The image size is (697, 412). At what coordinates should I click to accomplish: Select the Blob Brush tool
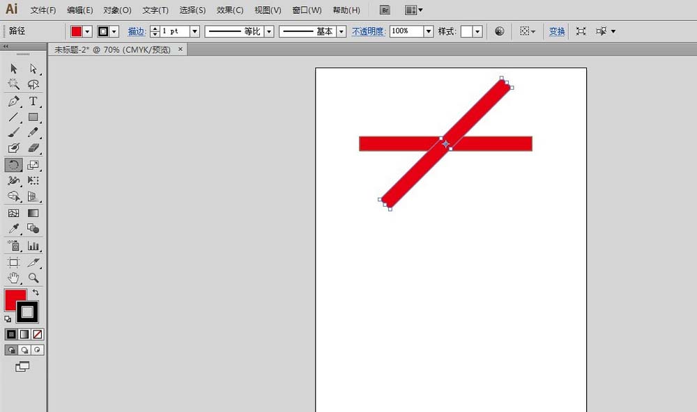coord(14,148)
